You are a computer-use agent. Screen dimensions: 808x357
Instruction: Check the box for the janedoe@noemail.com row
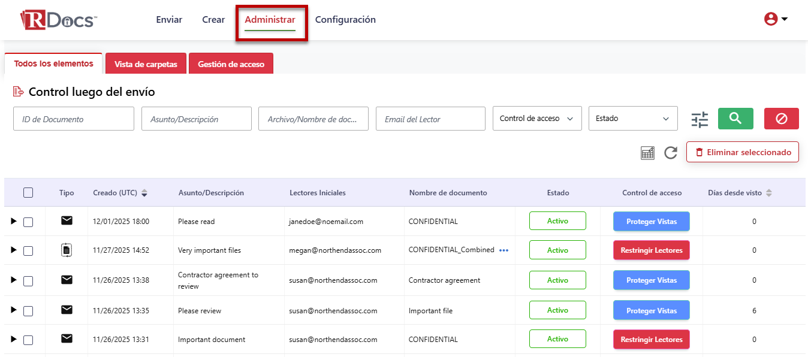pyautogui.click(x=28, y=222)
